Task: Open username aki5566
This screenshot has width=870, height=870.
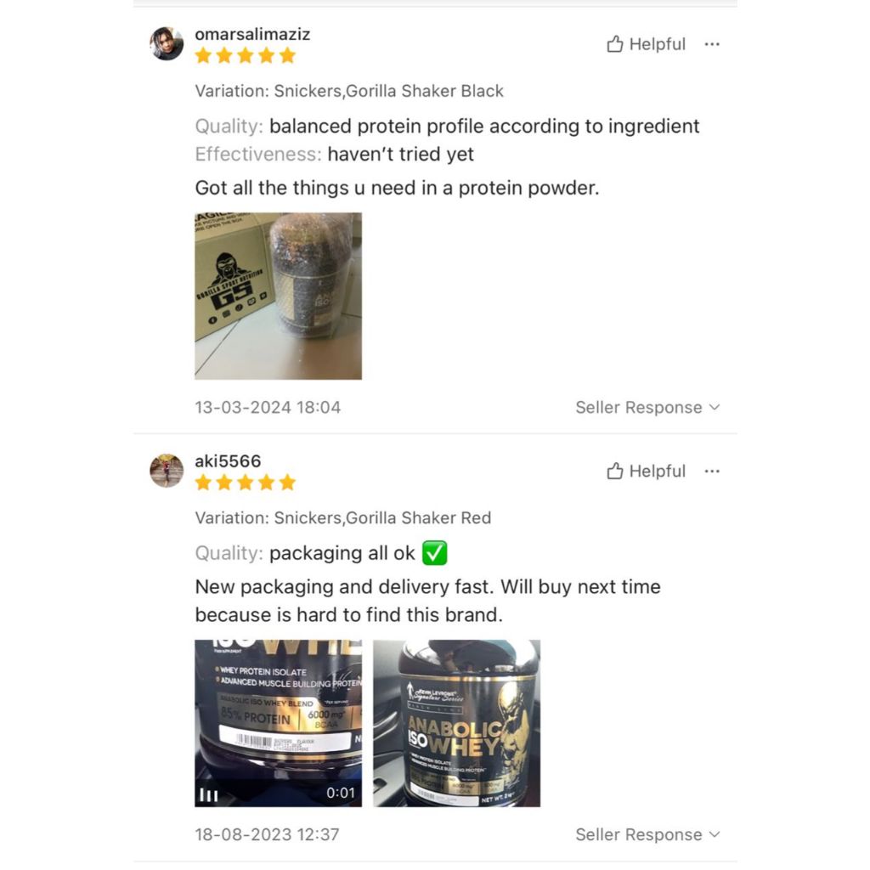Action: tap(228, 461)
